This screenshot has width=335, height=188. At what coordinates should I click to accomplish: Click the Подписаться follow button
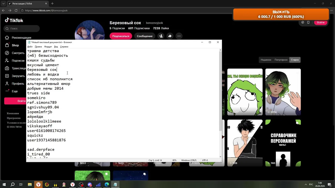tap(121, 36)
